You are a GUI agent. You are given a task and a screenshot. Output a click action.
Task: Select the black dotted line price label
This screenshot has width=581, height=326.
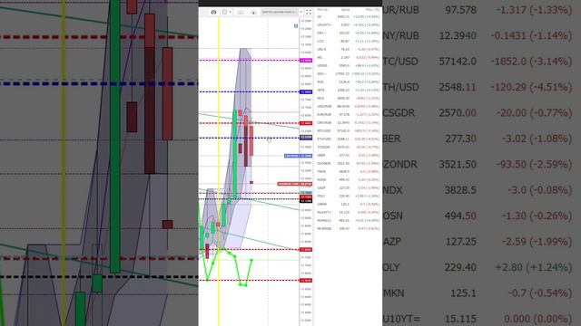(306, 201)
